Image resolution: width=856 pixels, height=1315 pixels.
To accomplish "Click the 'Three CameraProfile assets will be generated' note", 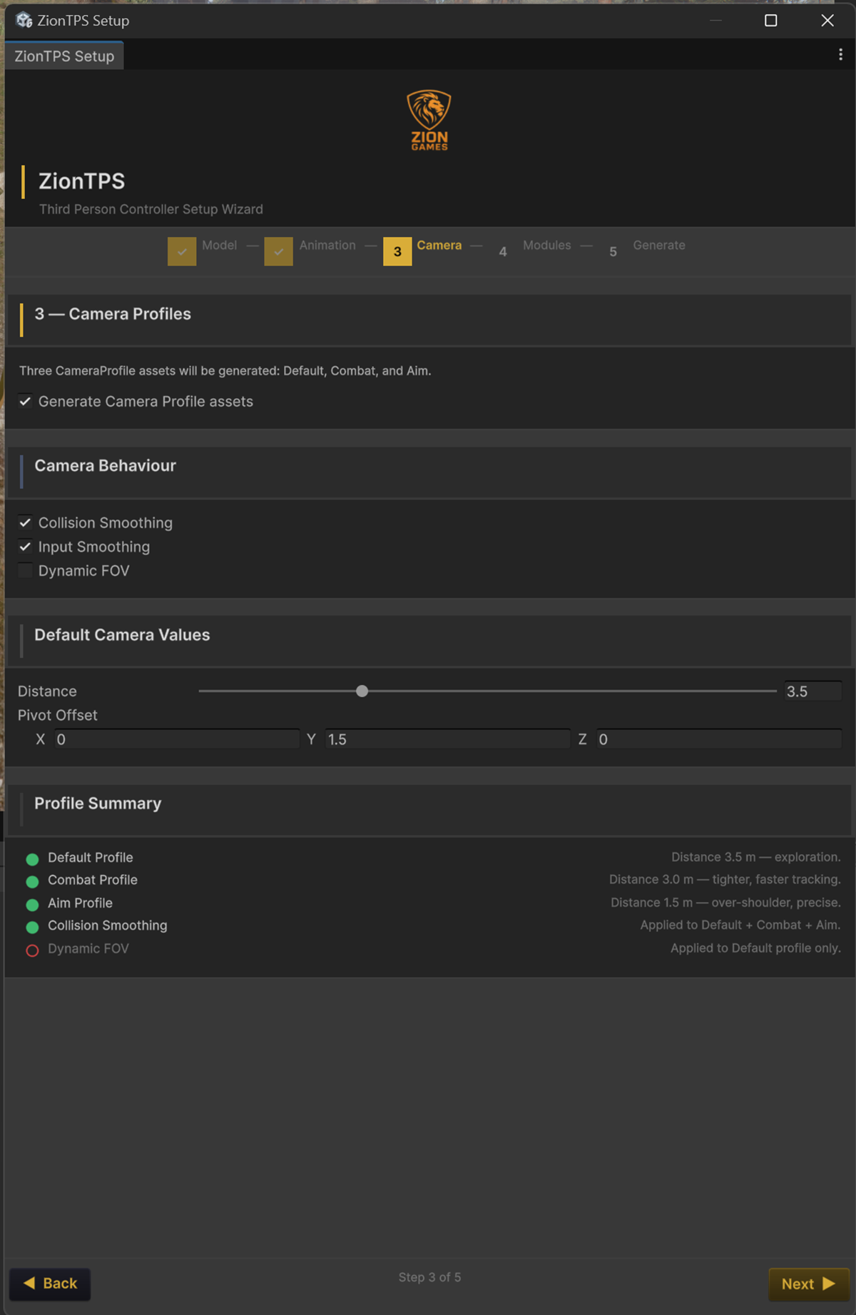I will pos(225,370).
